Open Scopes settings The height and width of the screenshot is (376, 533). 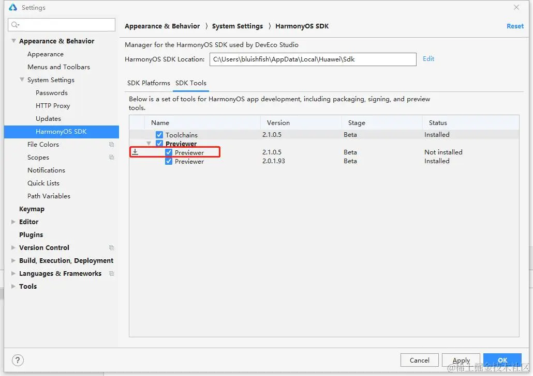click(38, 157)
